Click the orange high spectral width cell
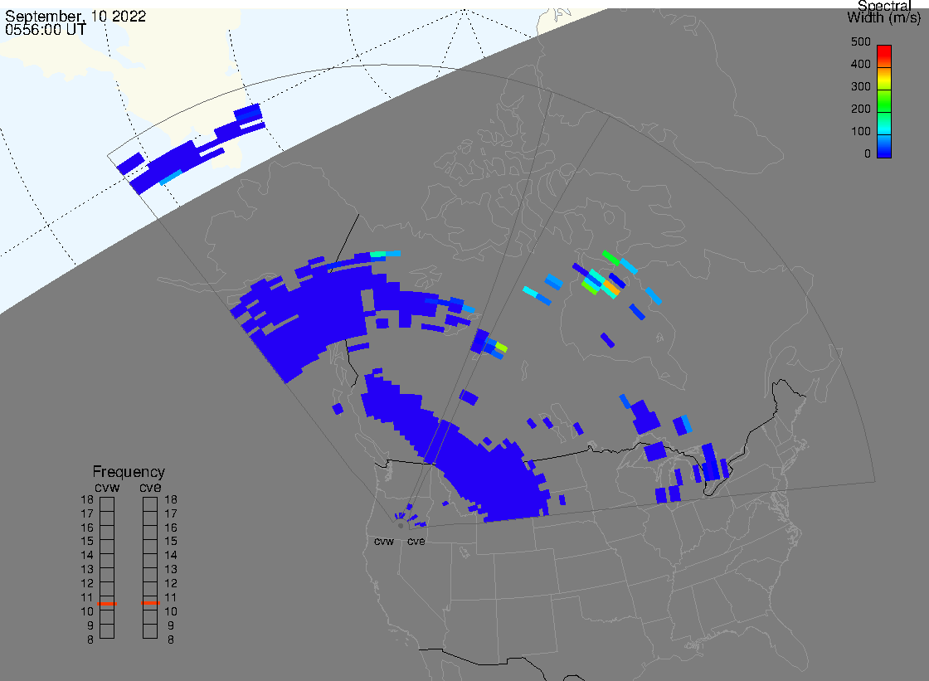This screenshot has width=929, height=681. (610, 289)
